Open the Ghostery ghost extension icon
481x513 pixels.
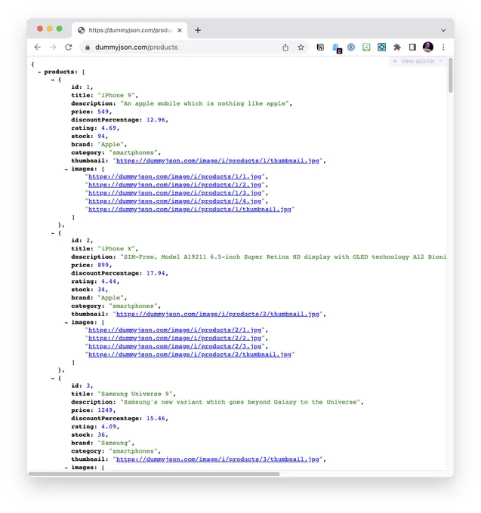click(x=336, y=48)
